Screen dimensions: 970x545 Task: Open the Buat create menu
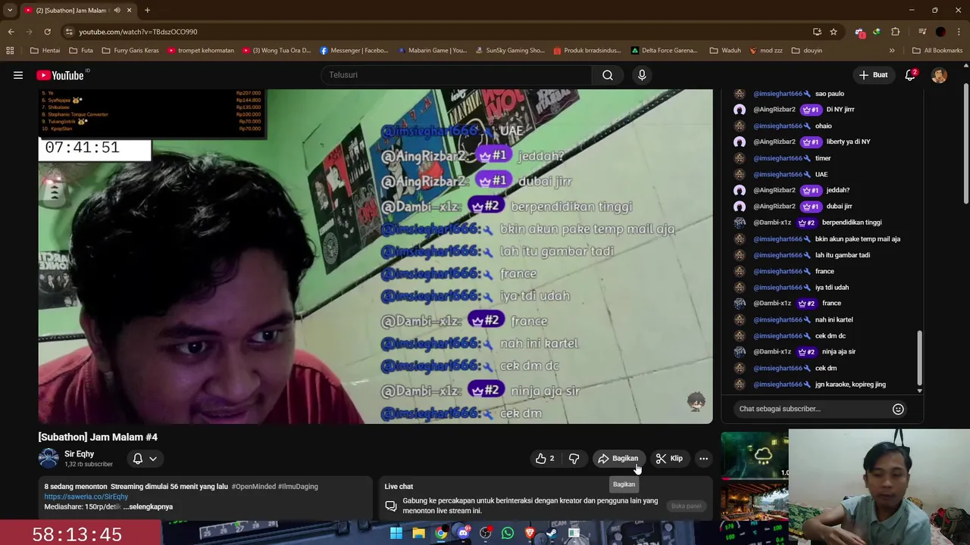[x=873, y=75]
